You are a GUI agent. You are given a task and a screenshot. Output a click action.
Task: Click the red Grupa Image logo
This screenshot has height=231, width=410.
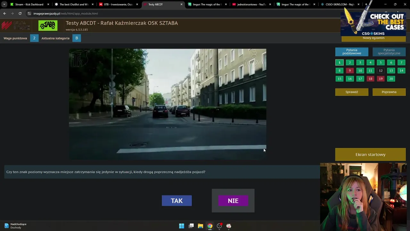click(16, 26)
